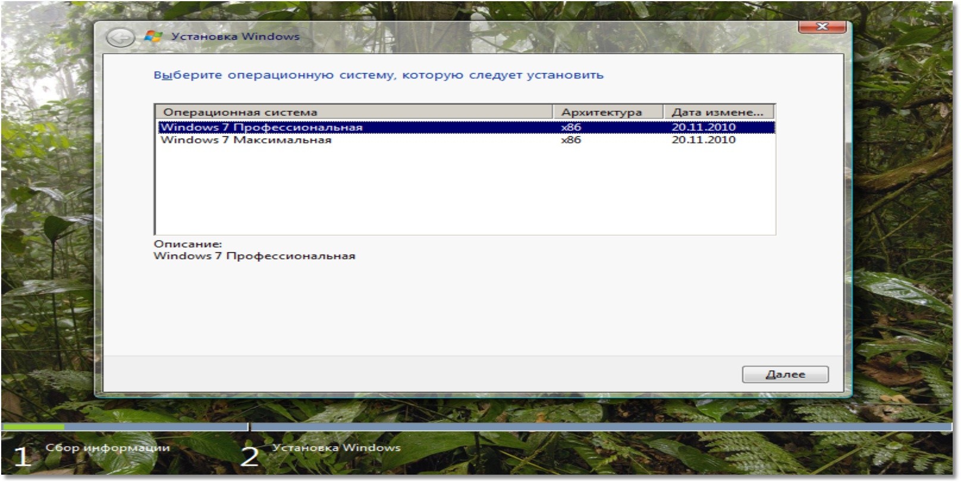The width and height of the screenshot is (961, 483).
Task: Click the Windows flag logo icon
Action: pyautogui.click(x=153, y=36)
